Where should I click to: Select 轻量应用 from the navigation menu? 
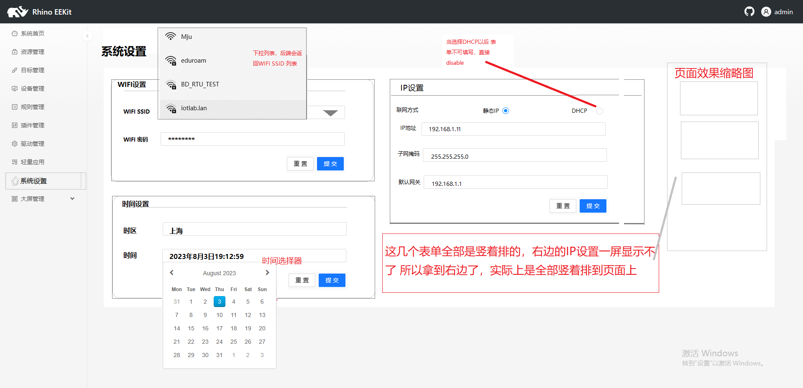point(32,162)
